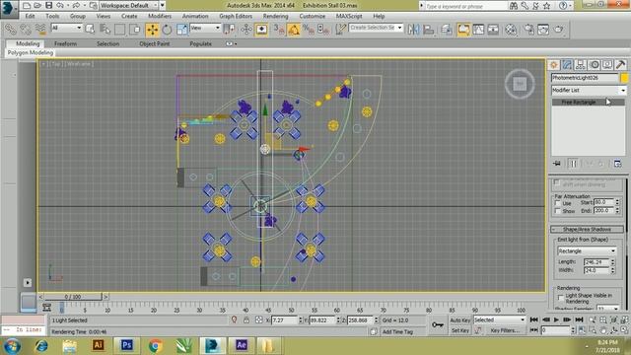
Task: Enable Light Shape Visible in Rendering
Action: click(x=561, y=298)
